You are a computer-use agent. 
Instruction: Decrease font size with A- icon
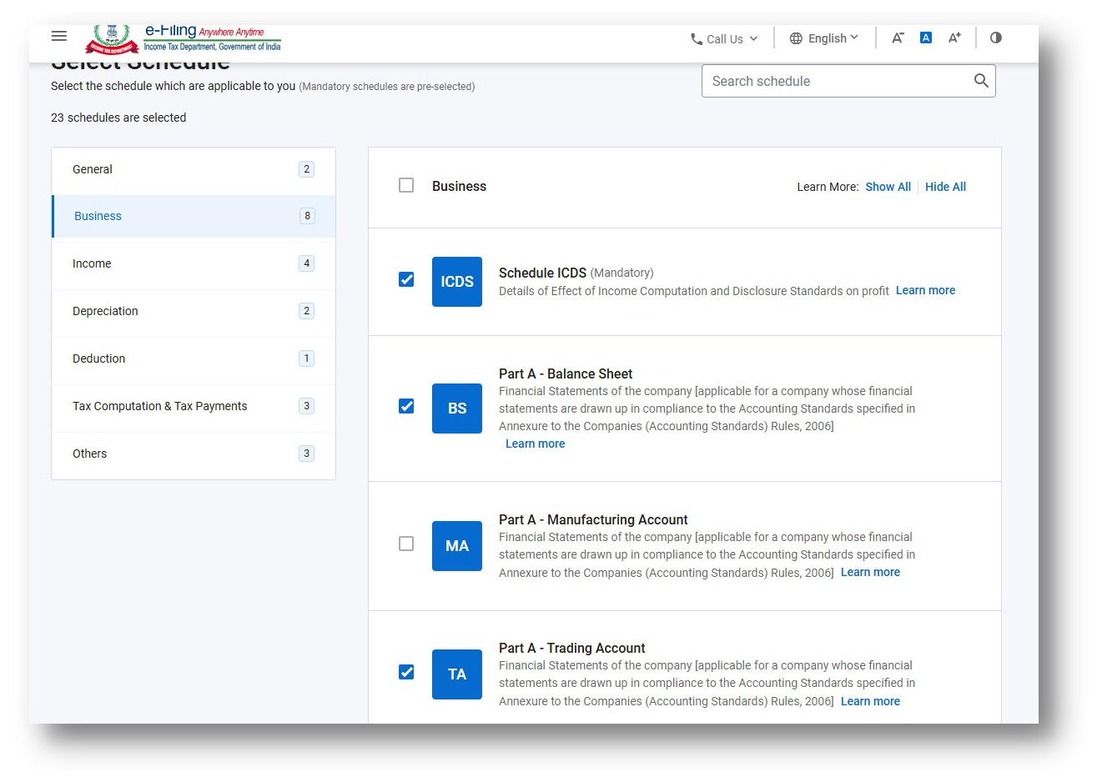tap(898, 38)
